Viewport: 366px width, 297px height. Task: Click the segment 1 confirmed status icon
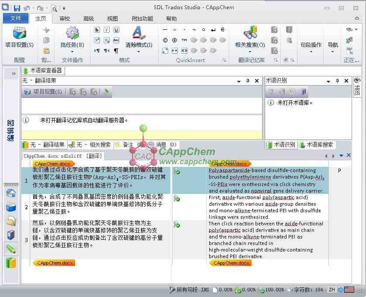[x=177, y=172]
